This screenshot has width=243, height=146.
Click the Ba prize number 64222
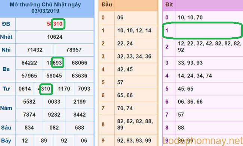pos(29,63)
